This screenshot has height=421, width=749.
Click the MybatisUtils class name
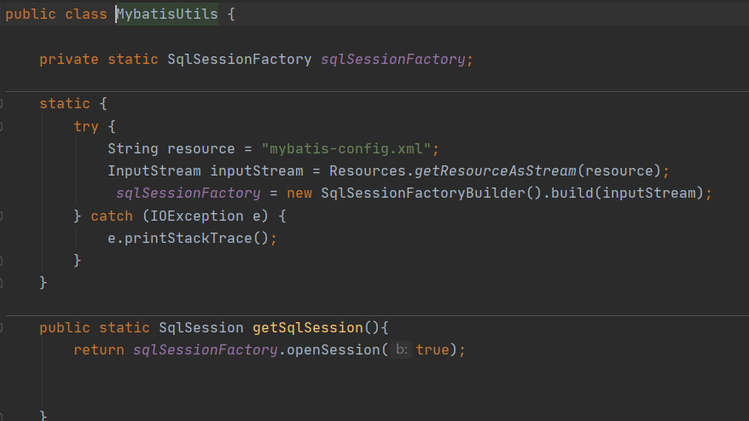coord(167,15)
